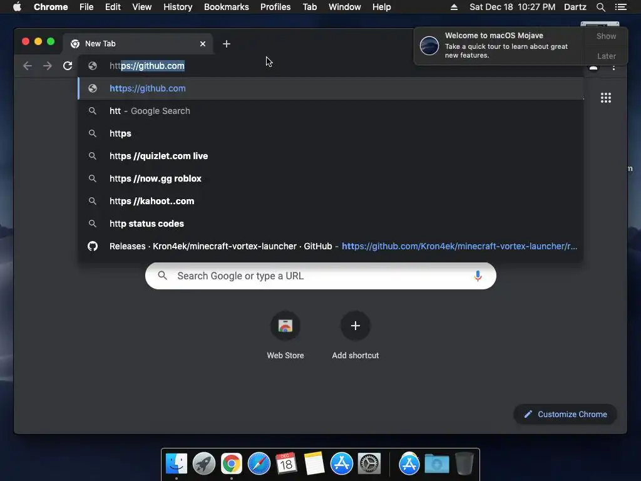The height and width of the screenshot is (481, 641).
Task: Open the Profiles menu
Action: (x=275, y=7)
